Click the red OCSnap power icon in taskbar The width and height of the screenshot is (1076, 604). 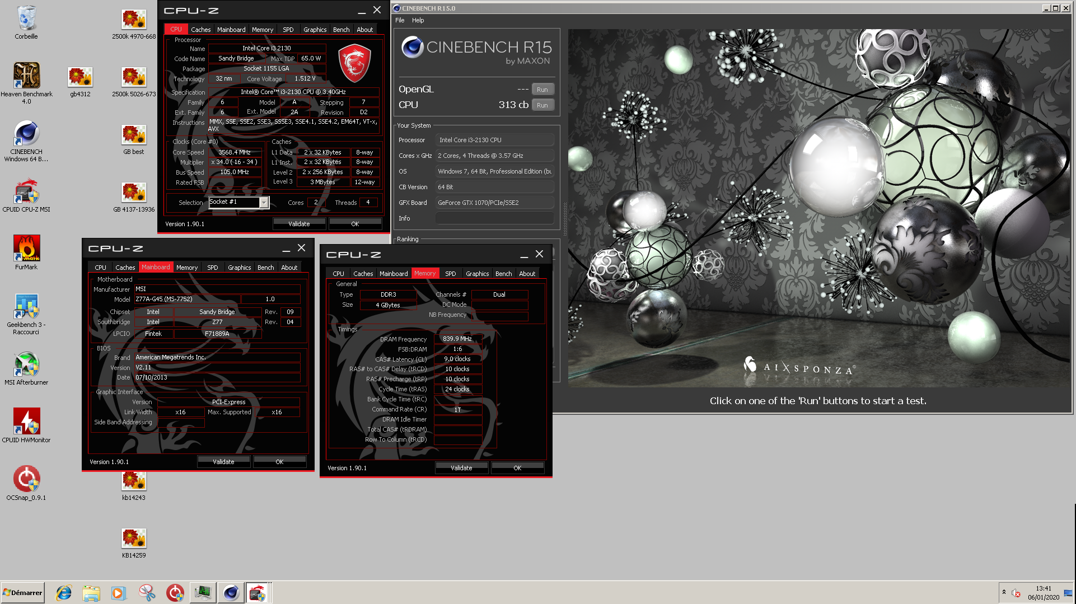click(x=175, y=593)
